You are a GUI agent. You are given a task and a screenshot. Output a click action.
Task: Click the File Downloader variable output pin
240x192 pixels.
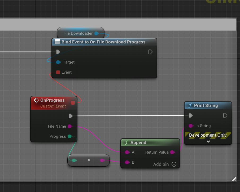pos(96,33)
